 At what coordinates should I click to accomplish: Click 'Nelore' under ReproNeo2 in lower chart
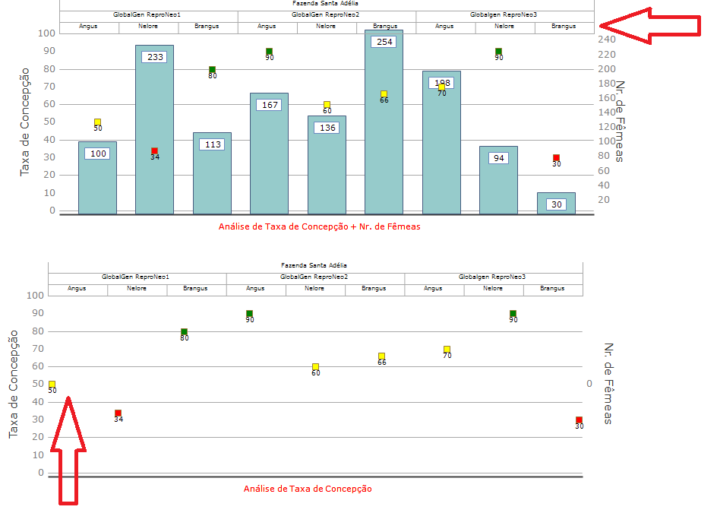(314, 288)
